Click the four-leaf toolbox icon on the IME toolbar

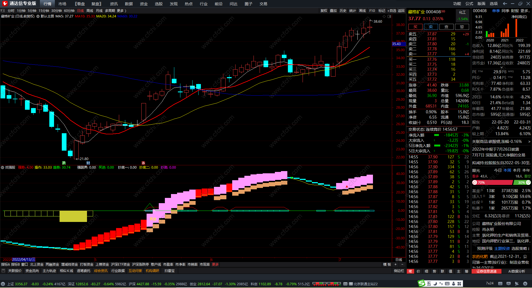(459, 284)
